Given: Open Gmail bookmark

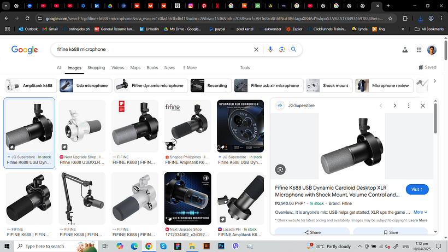Looking at the screenshot, I should (50, 29).
